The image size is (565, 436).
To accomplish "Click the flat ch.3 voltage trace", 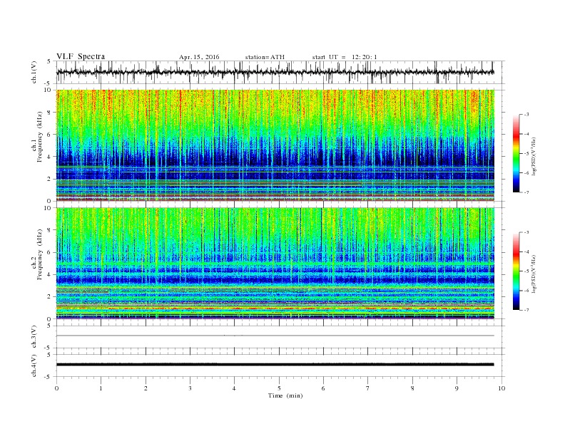I will click(275, 336).
